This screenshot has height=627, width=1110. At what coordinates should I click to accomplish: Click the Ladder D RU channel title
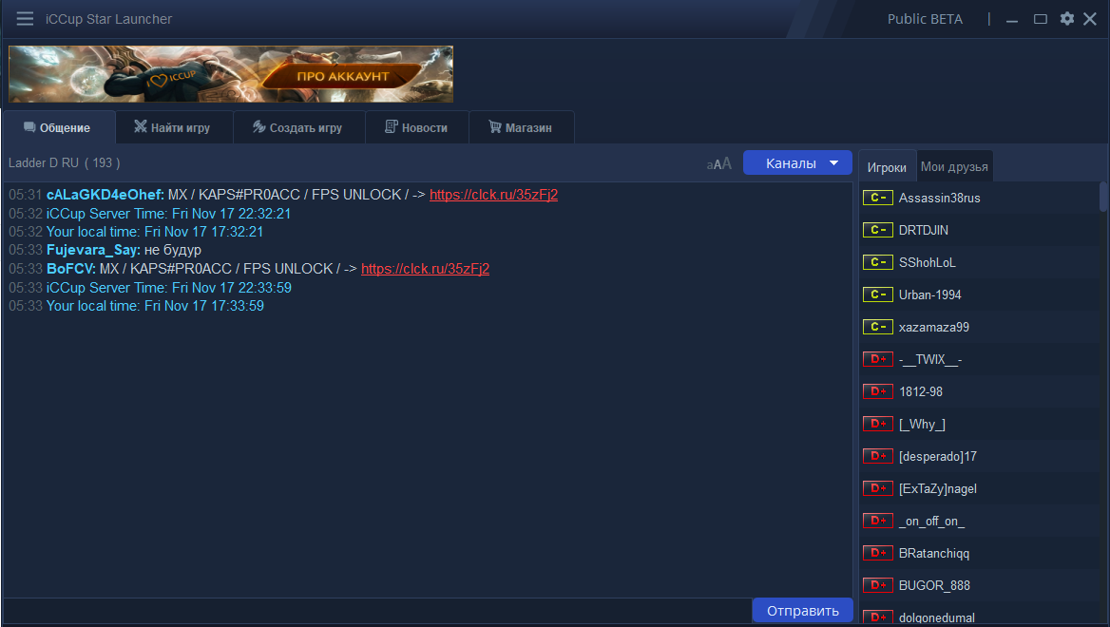(64, 162)
